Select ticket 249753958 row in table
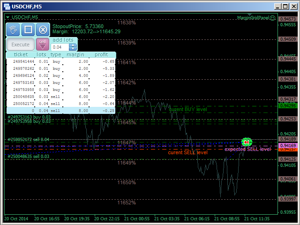This screenshot has width=300, height=225. point(61,90)
